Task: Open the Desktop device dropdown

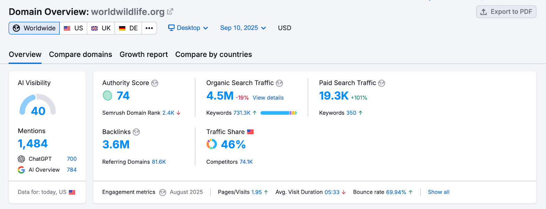Action: (188, 28)
